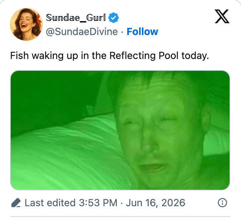Open the @SundaeDivine handle link

82,32
